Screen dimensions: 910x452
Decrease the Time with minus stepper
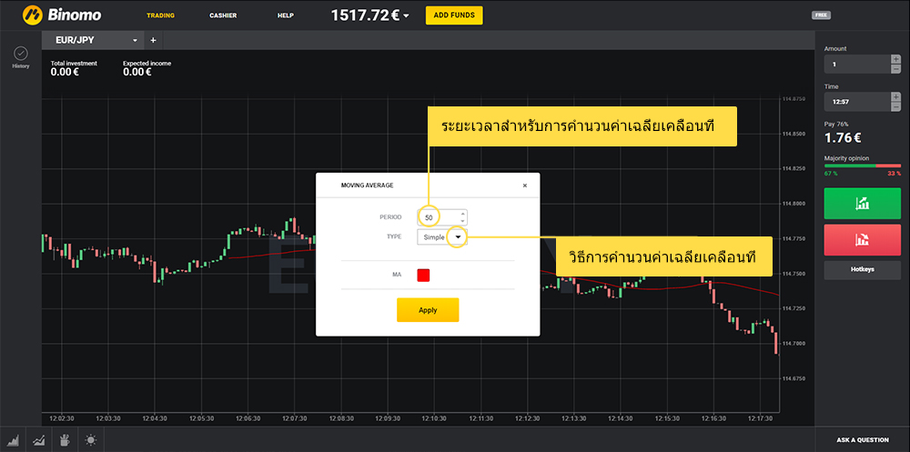click(x=895, y=106)
